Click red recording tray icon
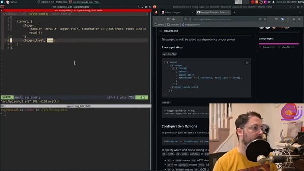This screenshot has height=171, width=304. (253, 2)
